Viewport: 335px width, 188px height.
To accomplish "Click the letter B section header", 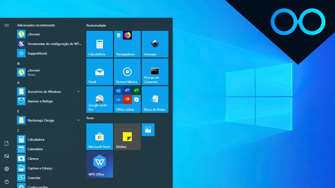I will click(x=18, y=111).
